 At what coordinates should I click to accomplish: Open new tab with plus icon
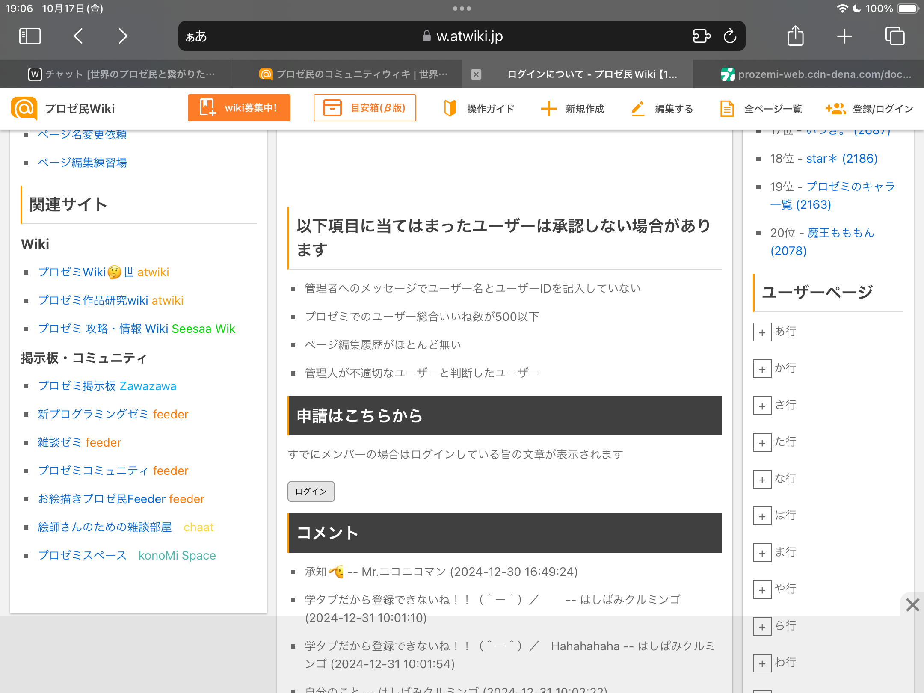(x=844, y=36)
